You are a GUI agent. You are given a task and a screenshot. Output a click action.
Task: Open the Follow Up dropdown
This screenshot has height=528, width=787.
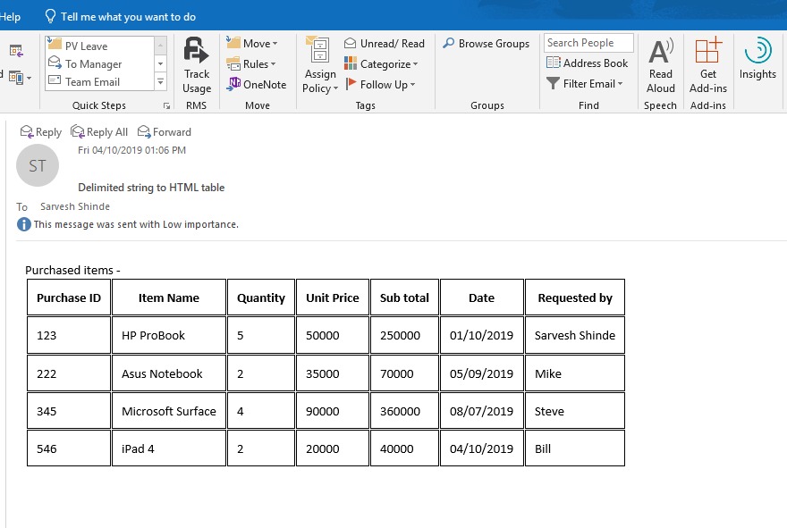pos(382,84)
